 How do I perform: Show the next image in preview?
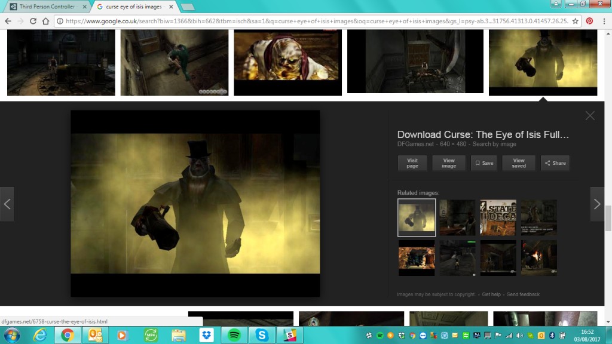point(597,204)
